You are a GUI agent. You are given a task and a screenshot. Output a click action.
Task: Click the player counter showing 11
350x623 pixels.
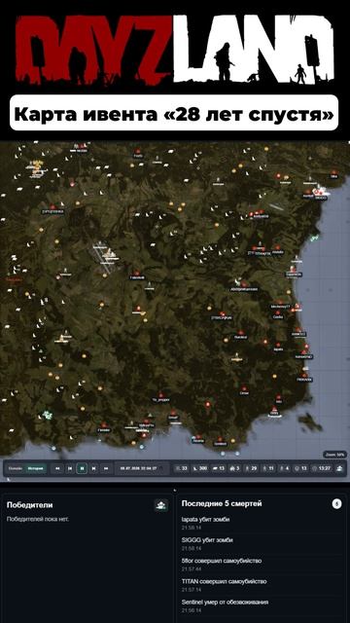click(268, 468)
